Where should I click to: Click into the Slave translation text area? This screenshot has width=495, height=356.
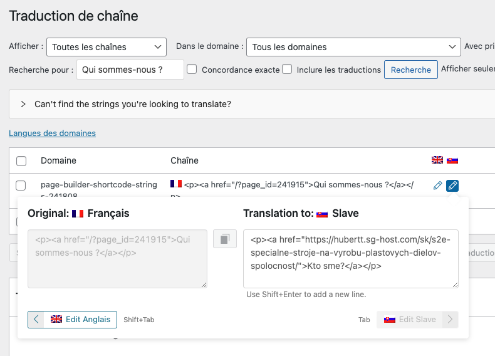[x=351, y=259]
